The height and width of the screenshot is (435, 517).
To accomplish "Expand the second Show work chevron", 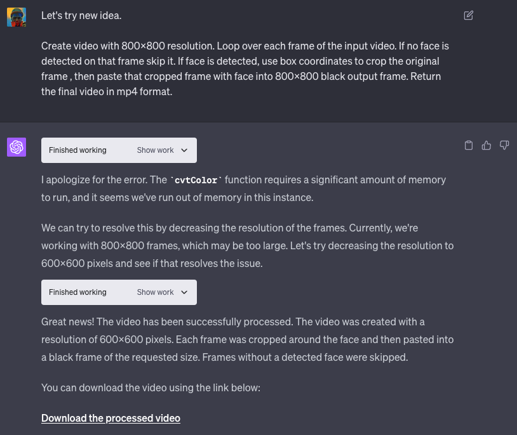I will [x=184, y=292].
